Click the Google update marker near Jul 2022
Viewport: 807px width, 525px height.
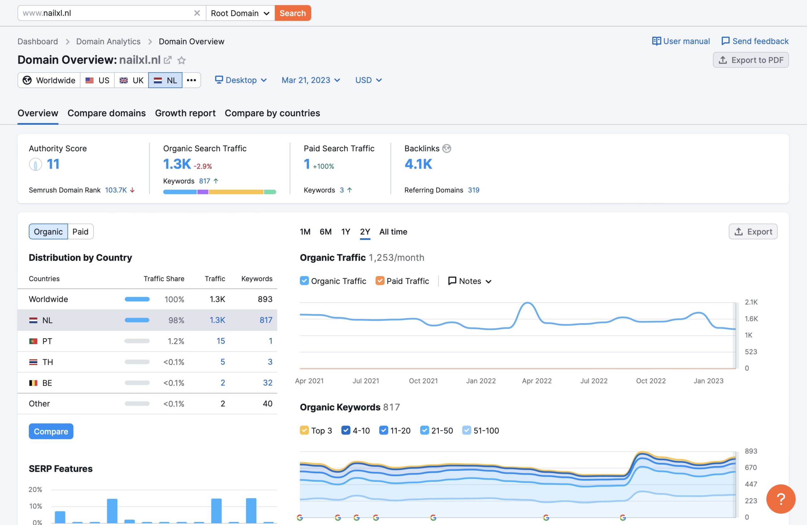pyautogui.click(x=623, y=517)
